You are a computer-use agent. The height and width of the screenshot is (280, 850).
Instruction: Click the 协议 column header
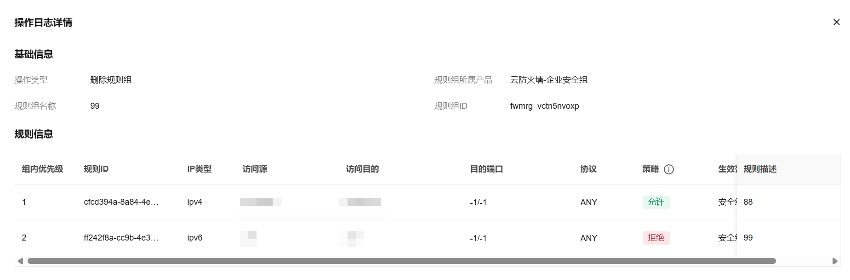tap(588, 169)
